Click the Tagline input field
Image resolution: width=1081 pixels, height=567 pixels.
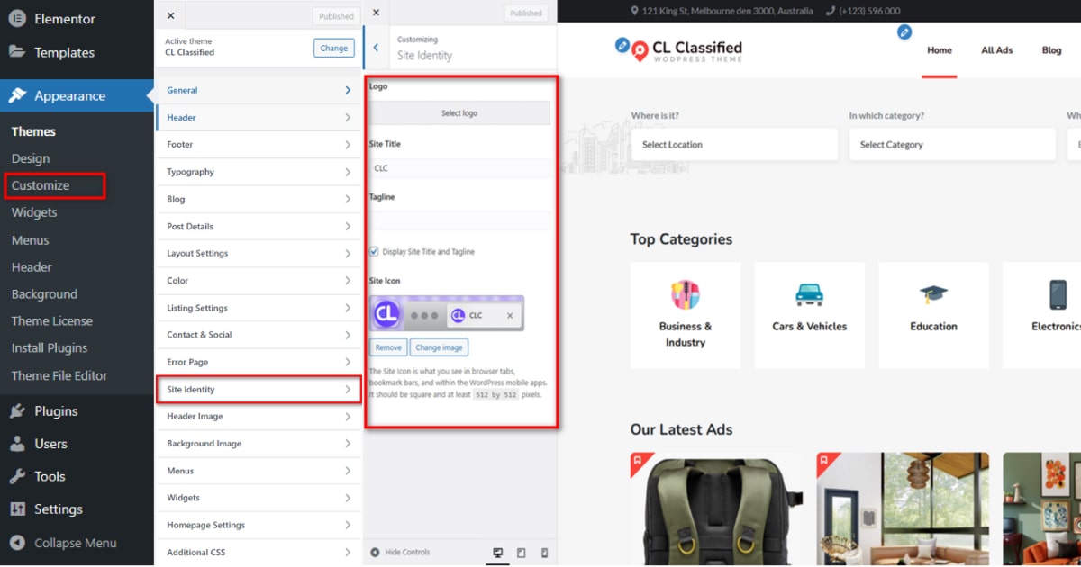459,220
